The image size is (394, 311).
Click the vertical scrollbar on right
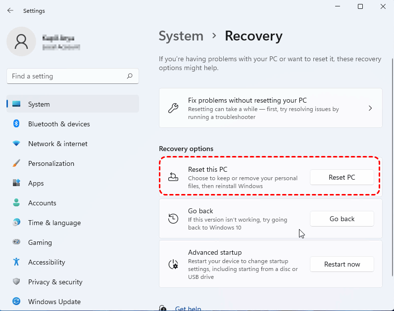(393, 167)
